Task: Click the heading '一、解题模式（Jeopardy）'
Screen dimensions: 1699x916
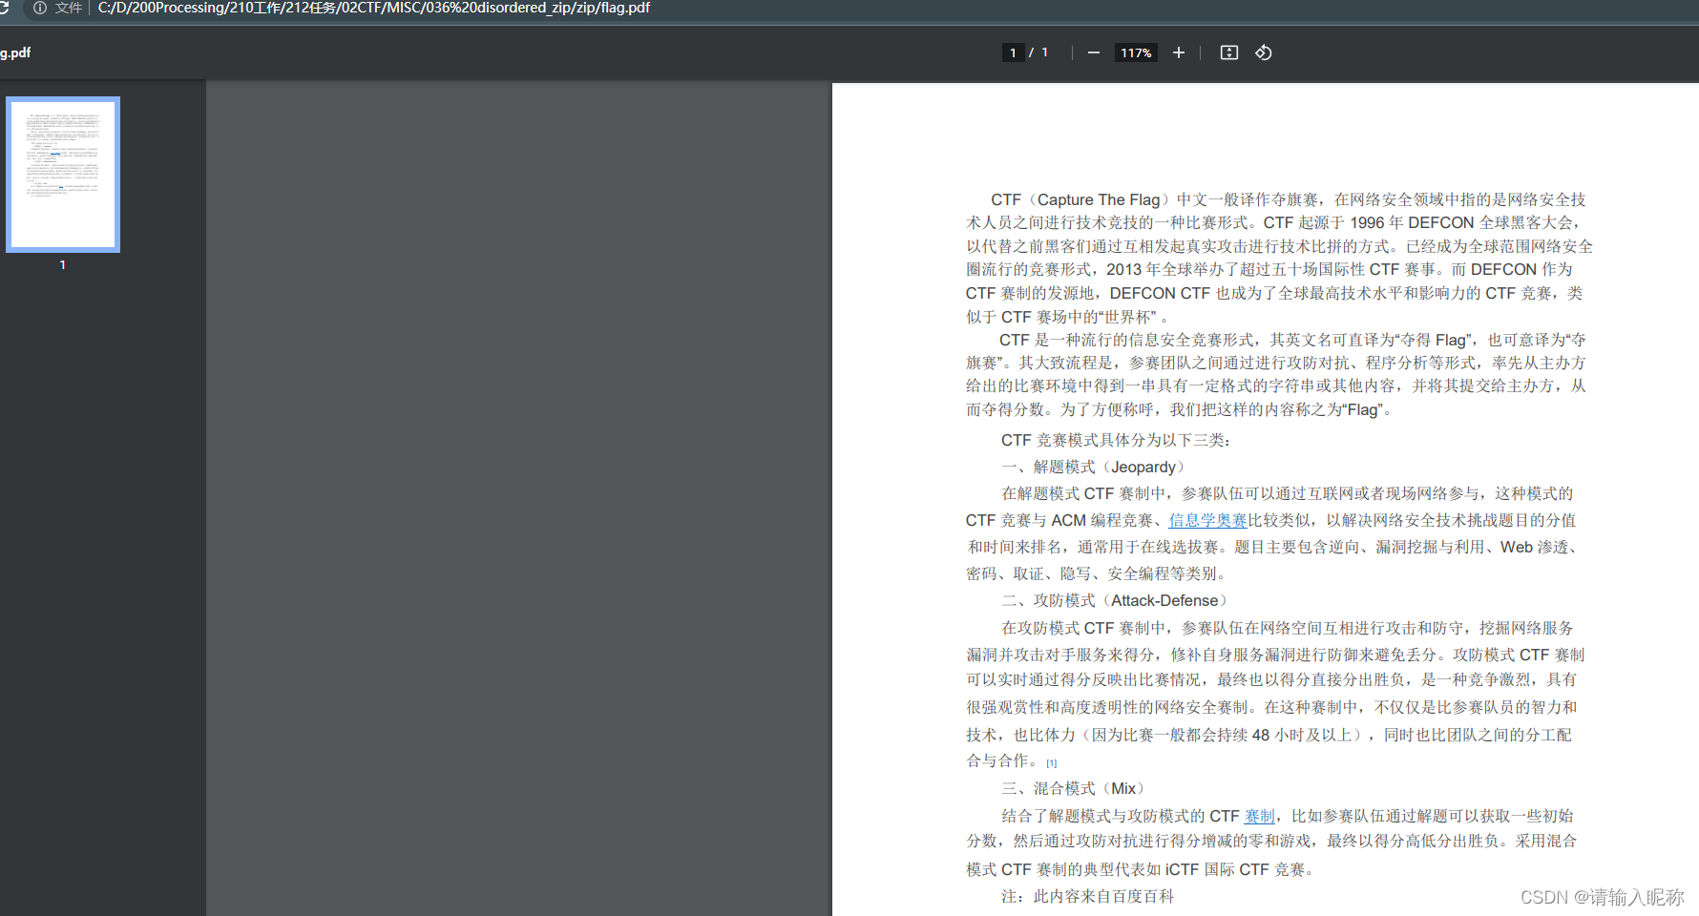Action: tap(1094, 467)
